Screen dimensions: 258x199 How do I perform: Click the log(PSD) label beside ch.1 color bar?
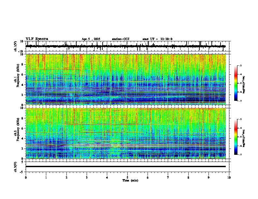coord(244,85)
